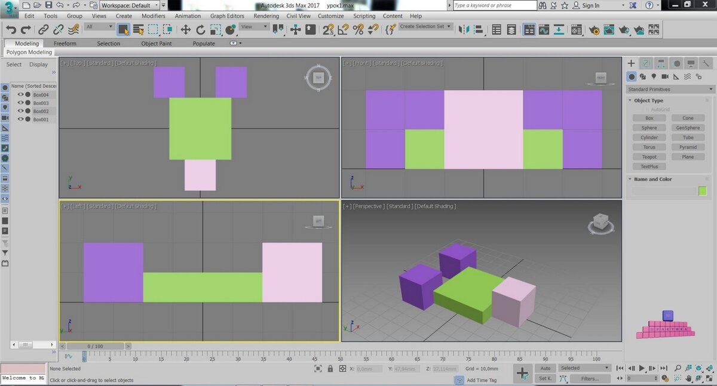Image resolution: width=717 pixels, height=386 pixels.
Task: Click the Pyramid primitive button
Action: [688, 147]
